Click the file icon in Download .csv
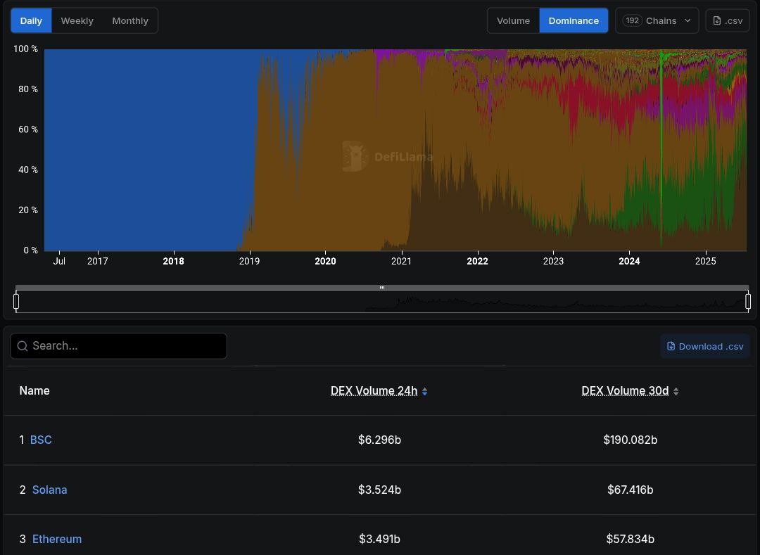Image resolution: width=760 pixels, height=555 pixels. [671, 346]
